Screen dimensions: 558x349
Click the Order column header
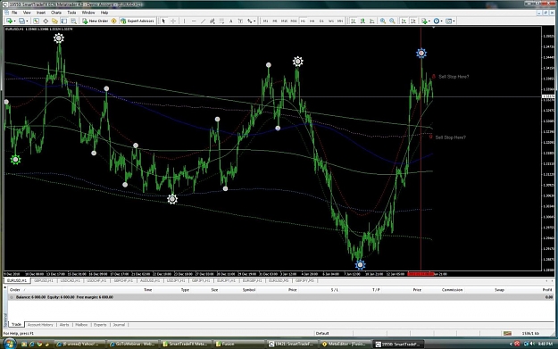click(x=14, y=290)
